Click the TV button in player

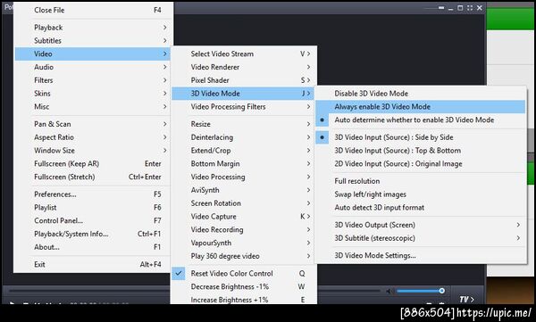click(466, 300)
